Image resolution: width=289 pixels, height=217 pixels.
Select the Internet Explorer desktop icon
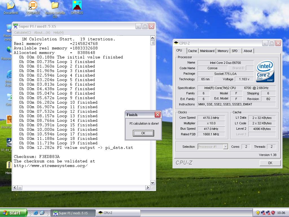click(8, 79)
